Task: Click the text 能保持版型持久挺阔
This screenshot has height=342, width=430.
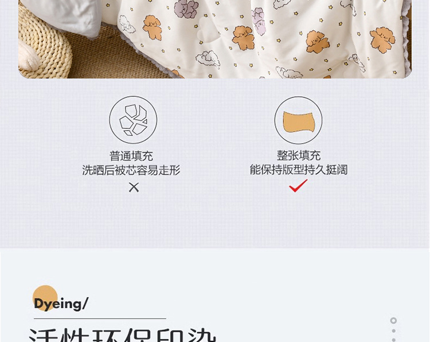Action: pos(298,170)
